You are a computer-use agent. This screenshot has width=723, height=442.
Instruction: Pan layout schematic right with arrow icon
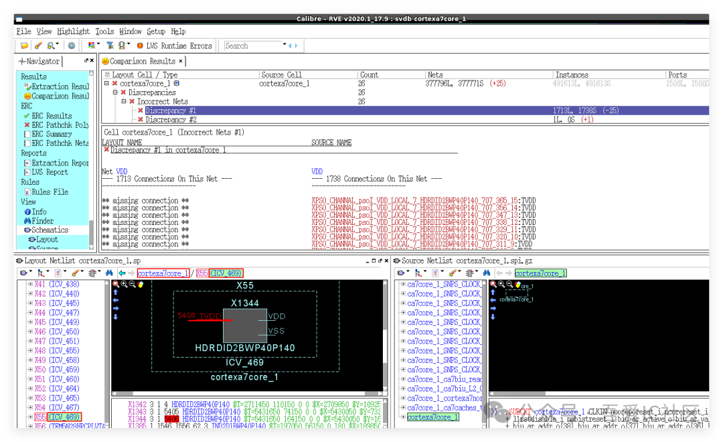[116, 309]
